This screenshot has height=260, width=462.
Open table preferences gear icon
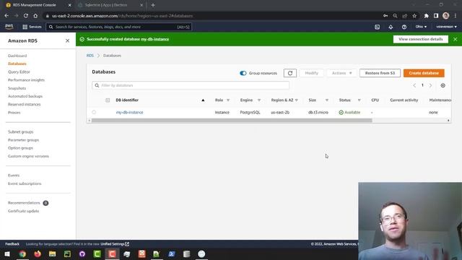coord(443,85)
